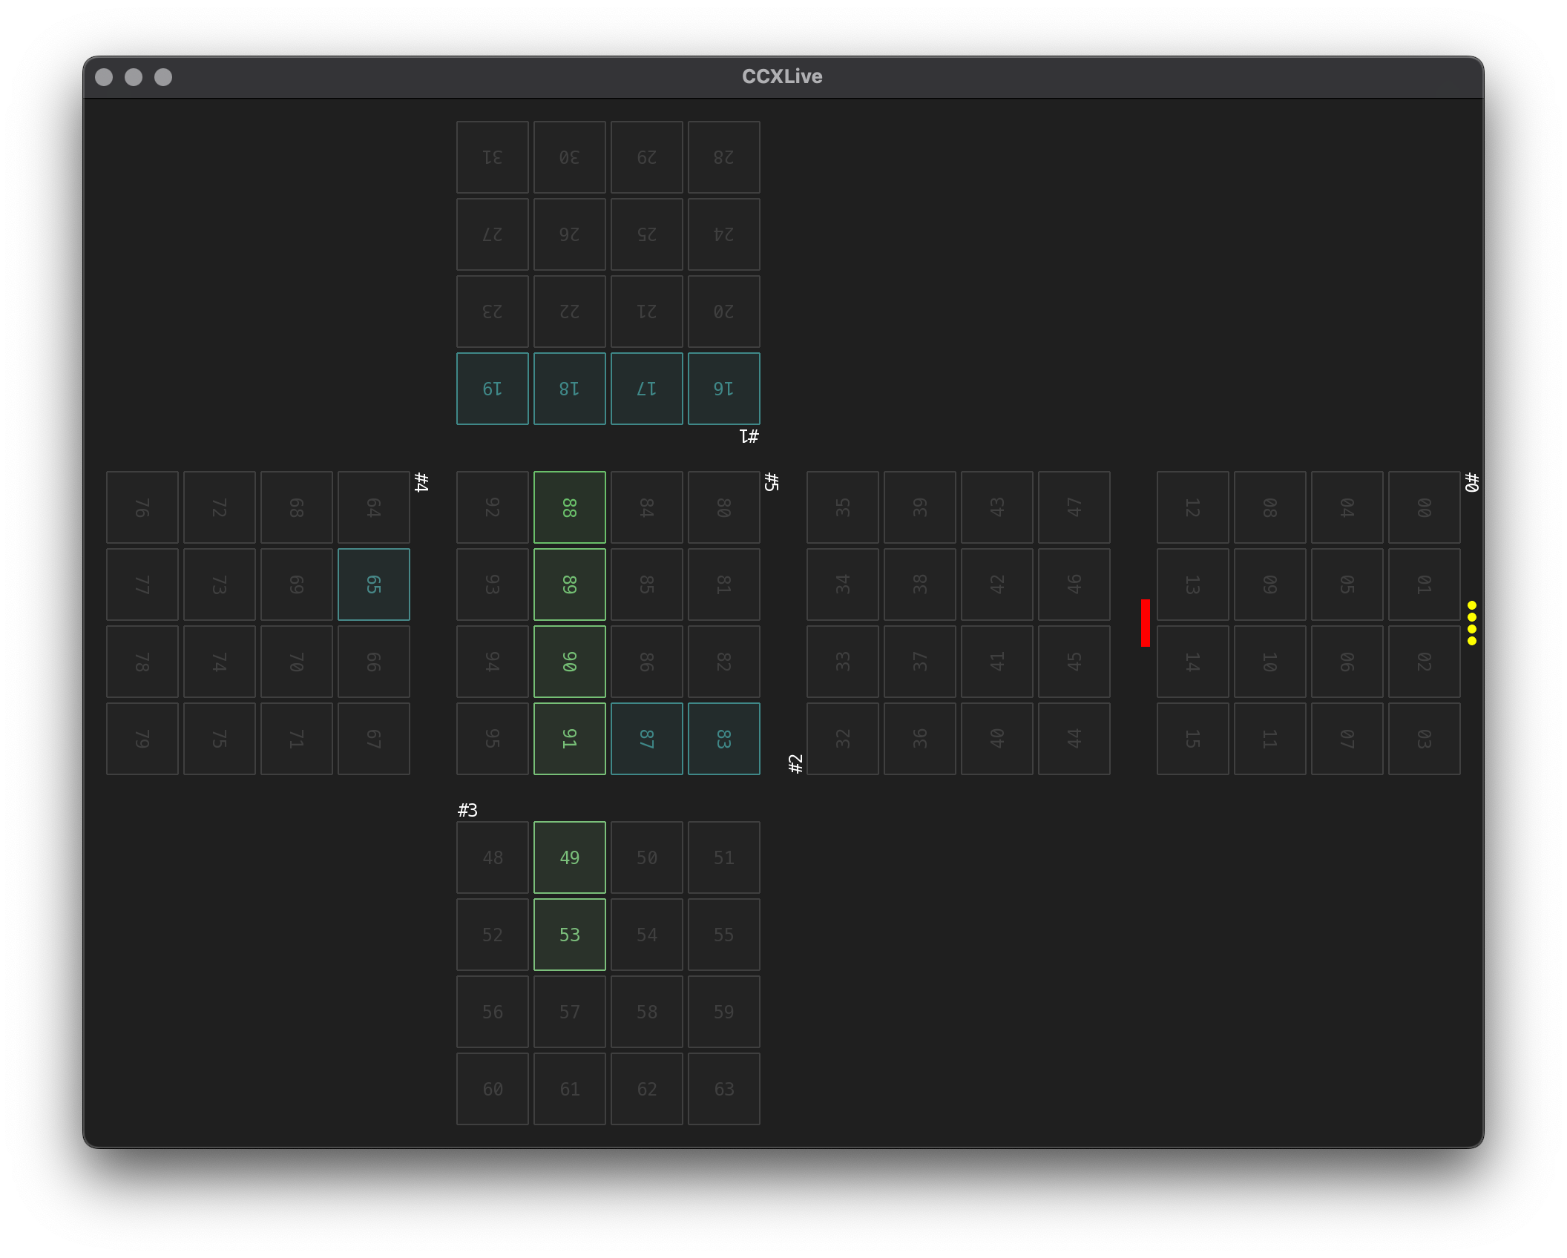Toggle green pad 53

[x=569, y=935]
